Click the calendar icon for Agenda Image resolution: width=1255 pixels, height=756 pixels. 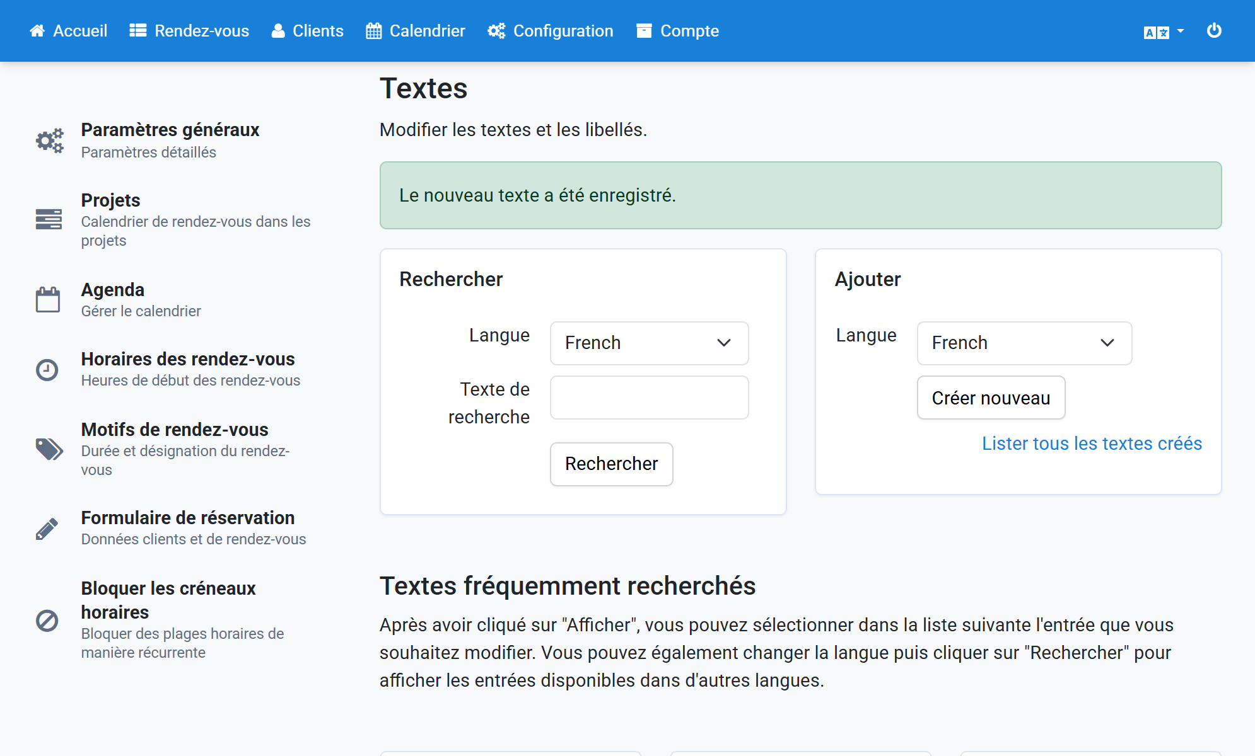click(x=48, y=300)
